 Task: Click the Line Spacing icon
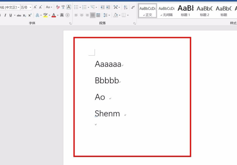click(105, 15)
